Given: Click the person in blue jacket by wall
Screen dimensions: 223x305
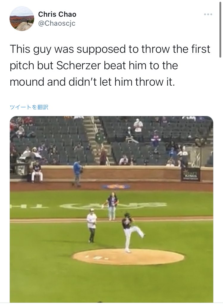Looking at the screenshot, I should pyautogui.click(x=78, y=172).
